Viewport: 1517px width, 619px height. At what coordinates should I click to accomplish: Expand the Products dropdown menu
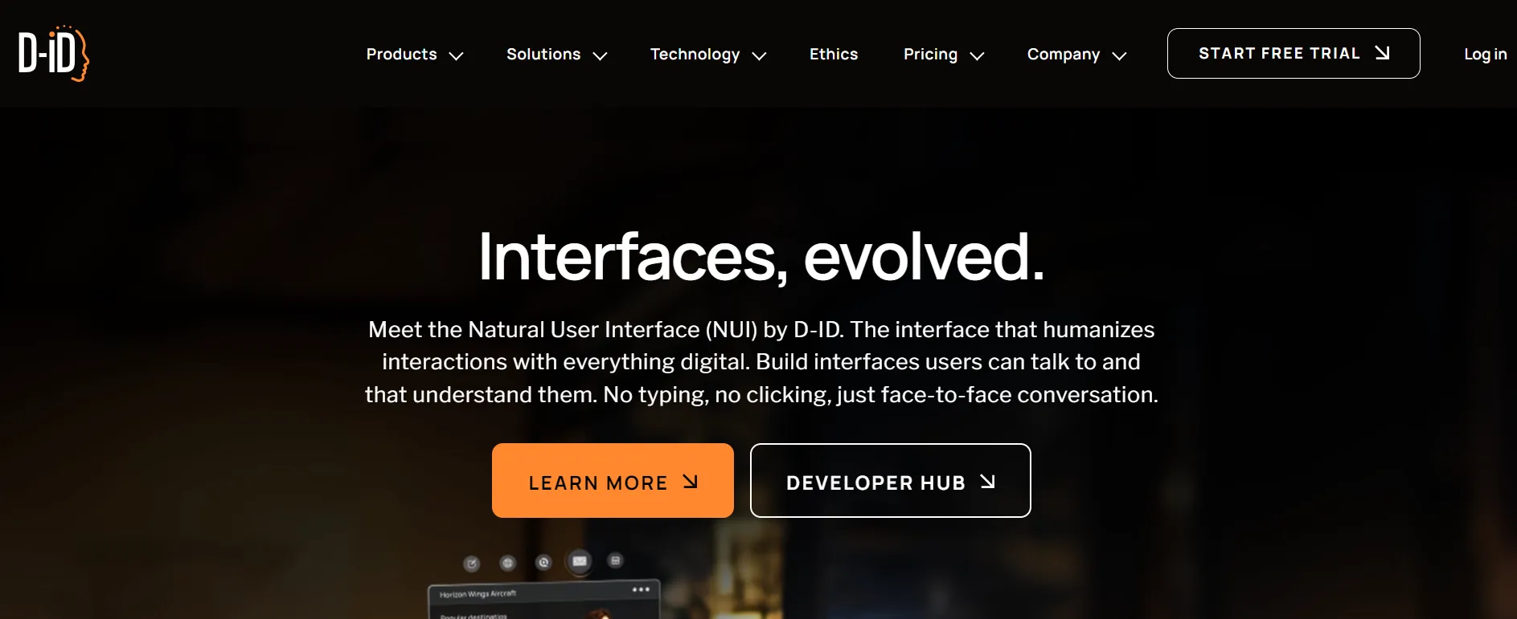tap(415, 55)
